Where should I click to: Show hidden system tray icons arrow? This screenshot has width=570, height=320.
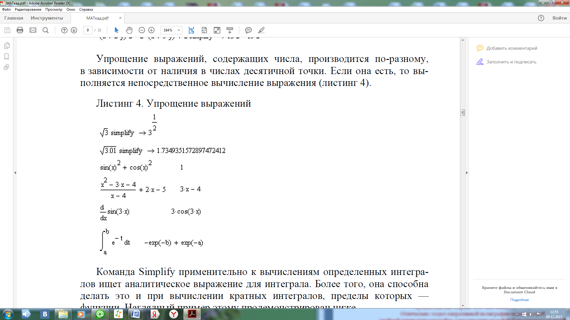click(517, 314)
